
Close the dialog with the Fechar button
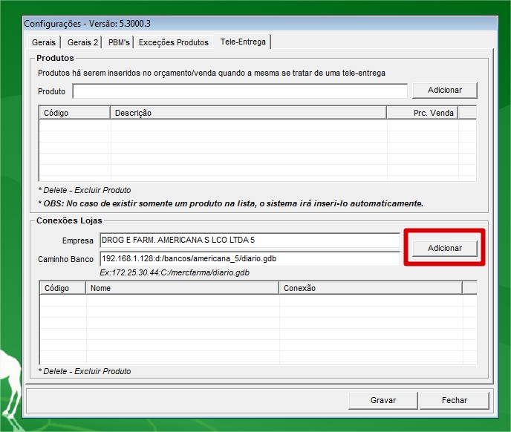point(454,400)
